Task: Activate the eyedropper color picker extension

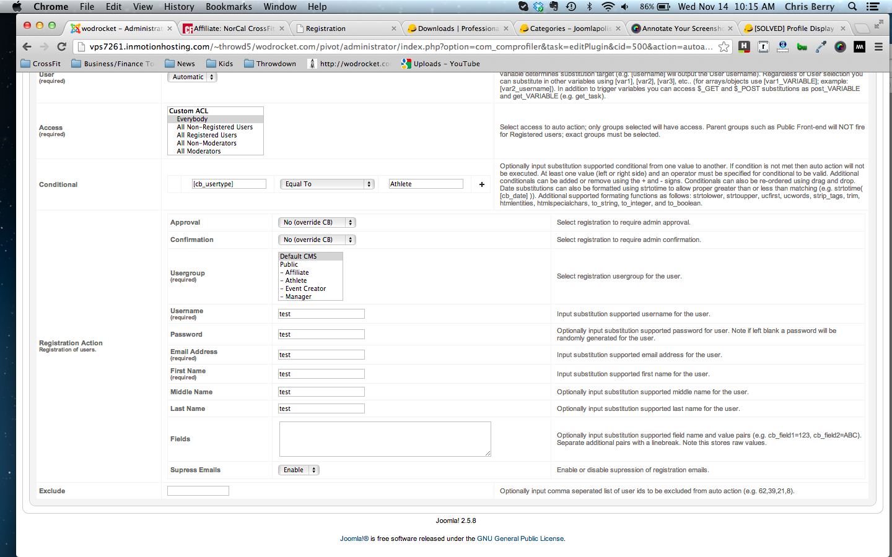Action: coord(821,46)
